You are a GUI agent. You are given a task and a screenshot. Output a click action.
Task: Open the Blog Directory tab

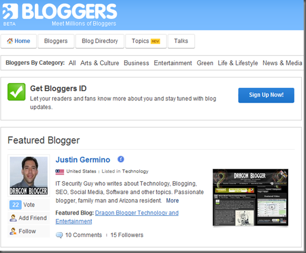tap(100, 41)
